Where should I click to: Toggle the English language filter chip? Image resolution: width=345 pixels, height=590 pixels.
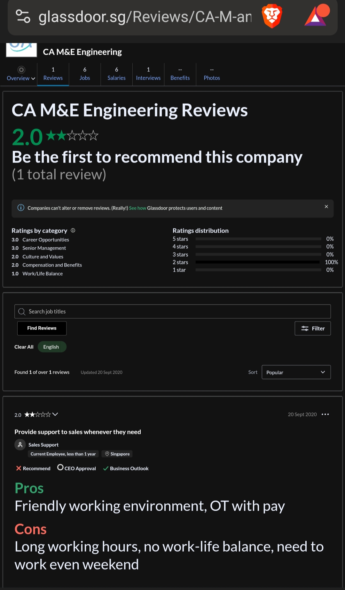[52, 347]
